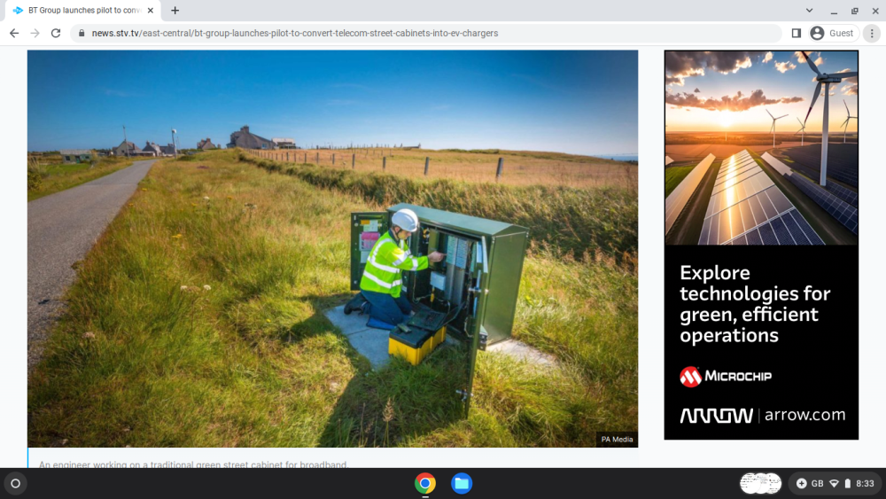Click the battery status icon
This screenshot has width=886, height=499.
pyautogui.click(x=848, y=483)
